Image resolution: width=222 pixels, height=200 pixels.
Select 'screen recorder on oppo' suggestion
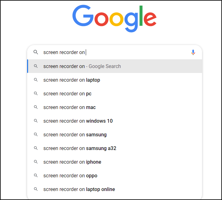click(70, 175)
